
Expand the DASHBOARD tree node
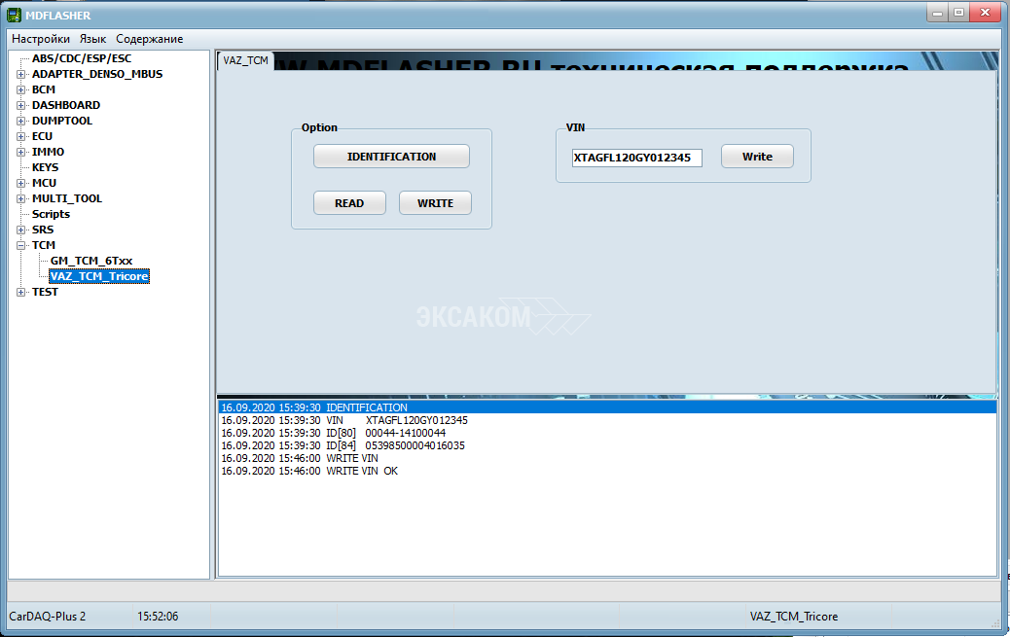pos(21,105)
